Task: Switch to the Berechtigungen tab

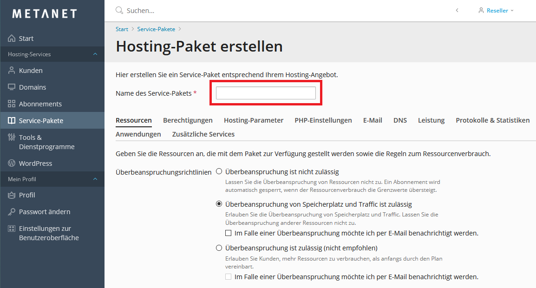Action: coord(188,120)
